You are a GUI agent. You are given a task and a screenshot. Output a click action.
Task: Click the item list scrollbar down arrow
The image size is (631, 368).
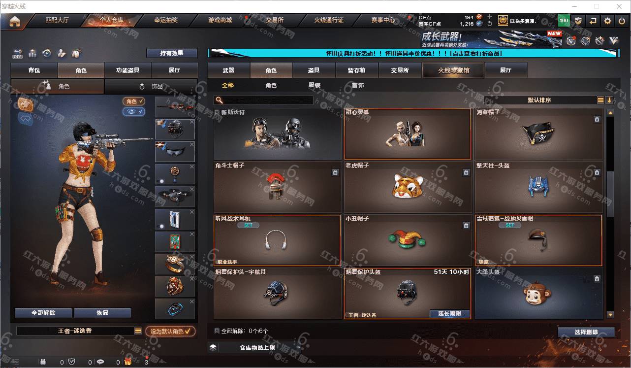point(610,314)
